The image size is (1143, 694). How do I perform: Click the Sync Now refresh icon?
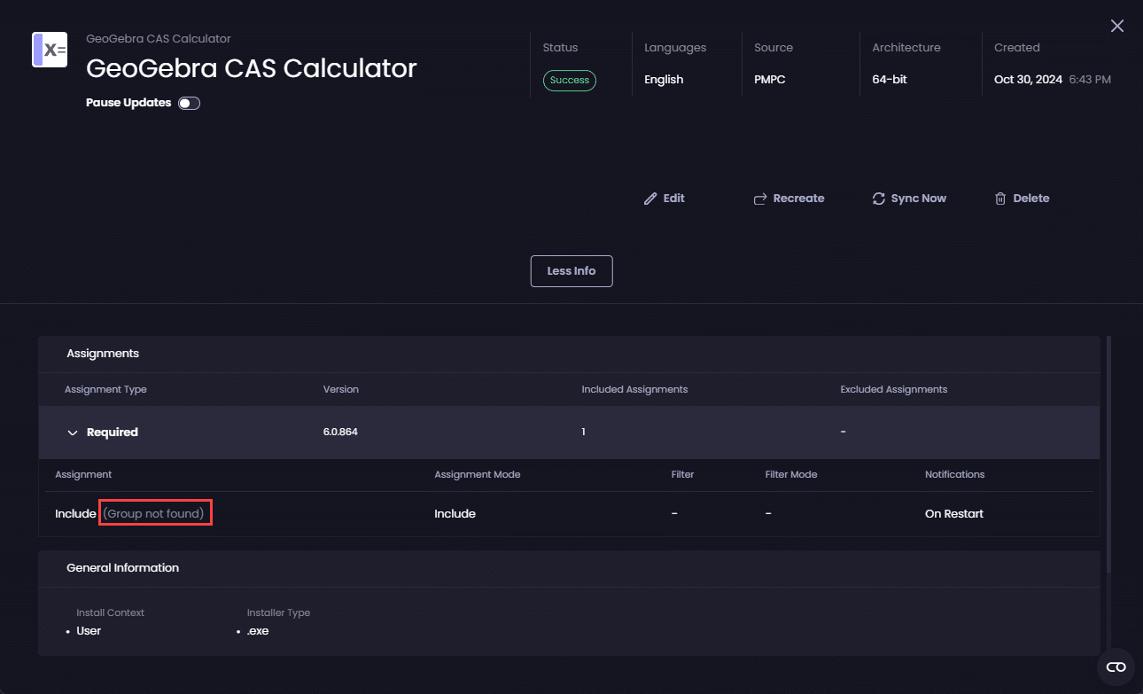tap(878, 199)
